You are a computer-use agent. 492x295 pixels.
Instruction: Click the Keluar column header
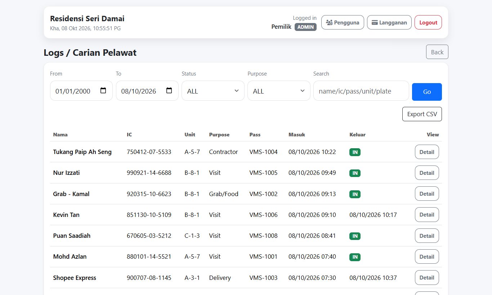(357, 135)
